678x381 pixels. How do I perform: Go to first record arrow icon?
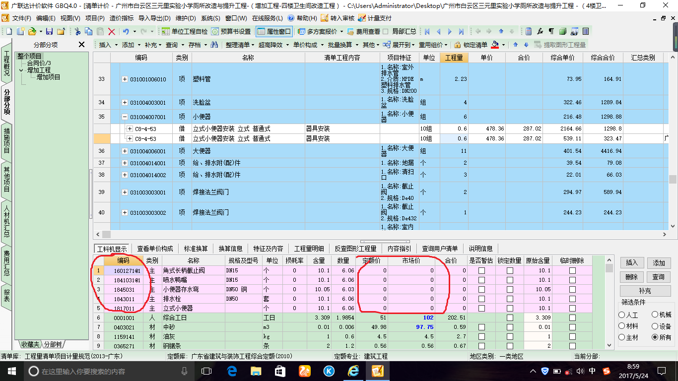tap(426, 31)
